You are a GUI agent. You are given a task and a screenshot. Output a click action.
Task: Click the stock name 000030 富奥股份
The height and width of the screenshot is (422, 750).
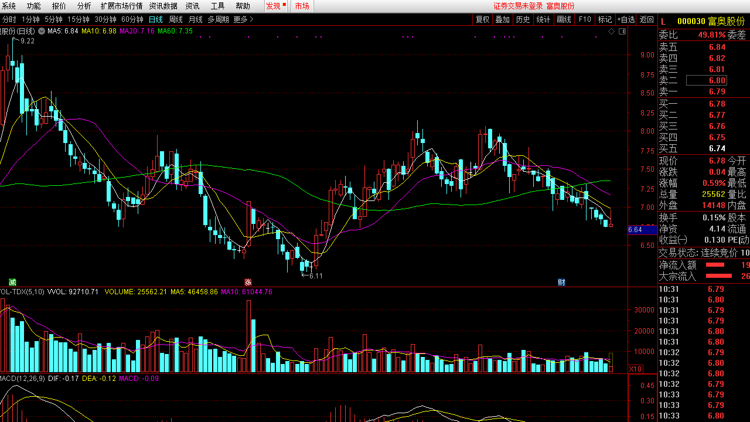[x=711, y=21]
